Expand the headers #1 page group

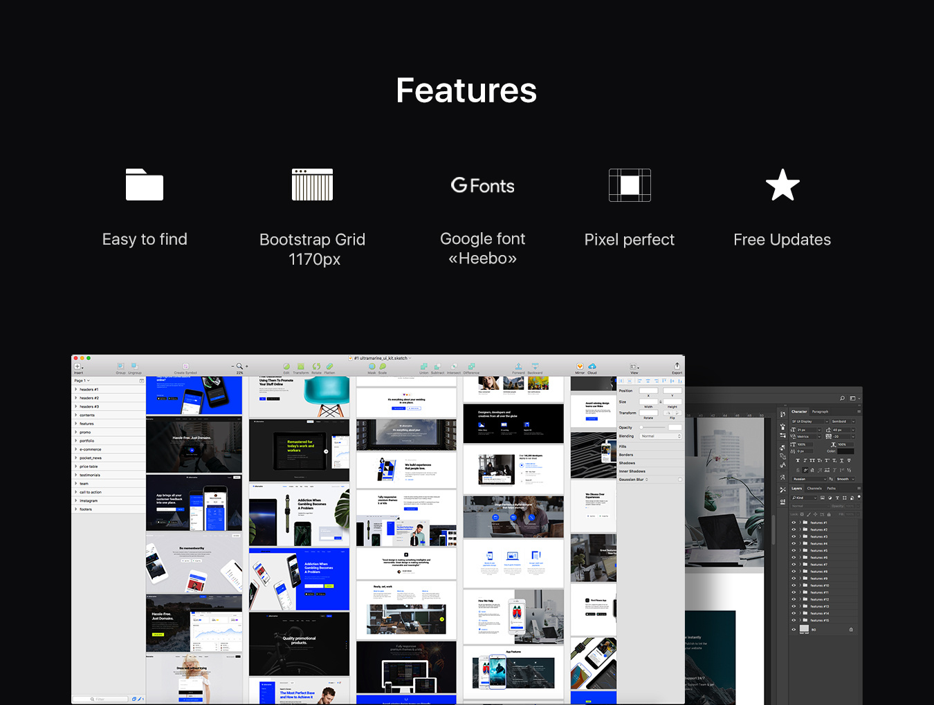point(76,389)
